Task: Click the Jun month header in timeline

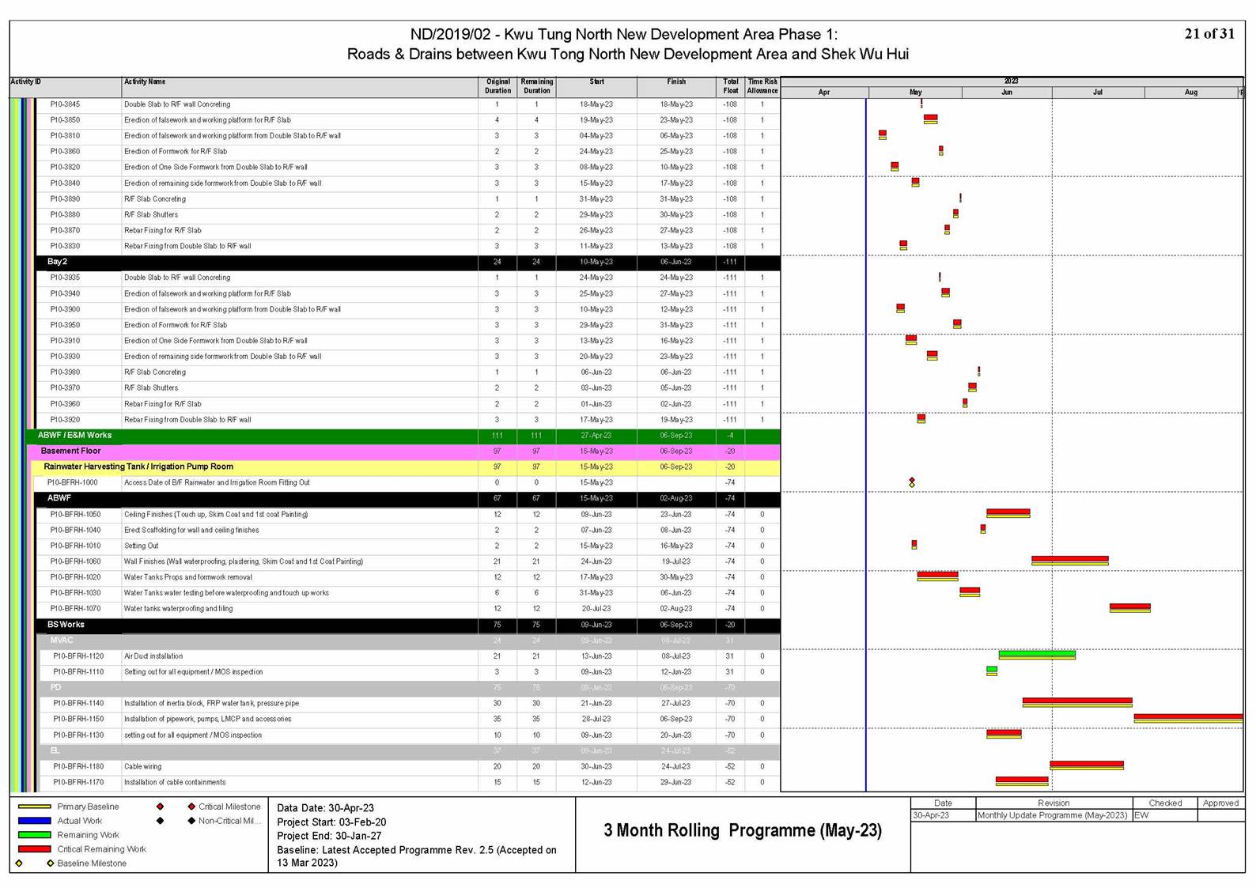Action: [x=1007, y=93]
